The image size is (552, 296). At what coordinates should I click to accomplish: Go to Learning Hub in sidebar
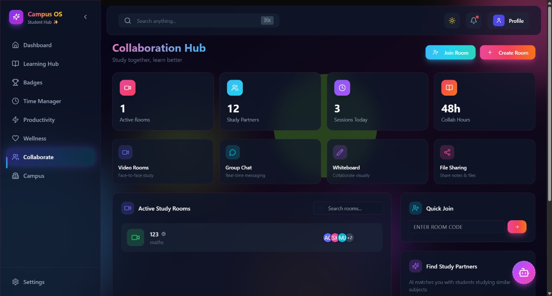pos(50,64)
